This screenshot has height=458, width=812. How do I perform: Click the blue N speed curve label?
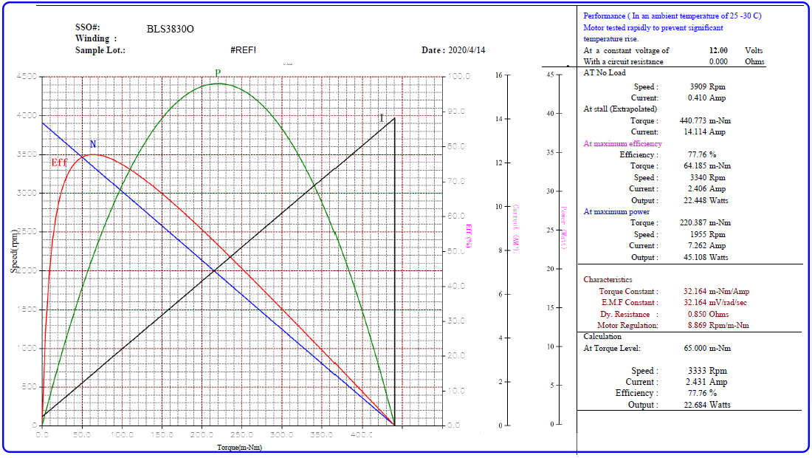coord(93,144)
